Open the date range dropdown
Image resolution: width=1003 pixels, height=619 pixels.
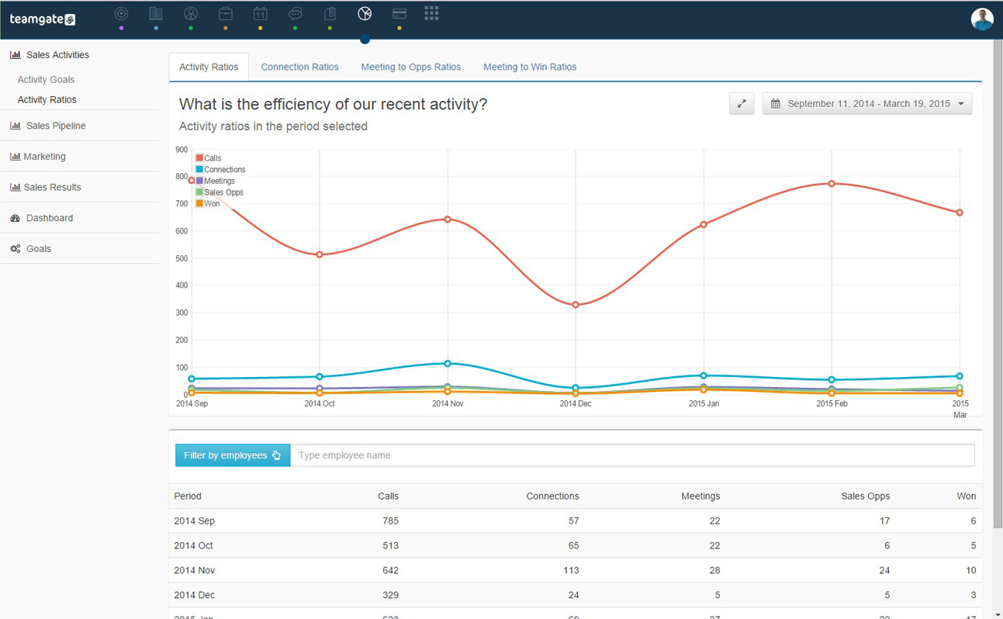coord(866,103)
